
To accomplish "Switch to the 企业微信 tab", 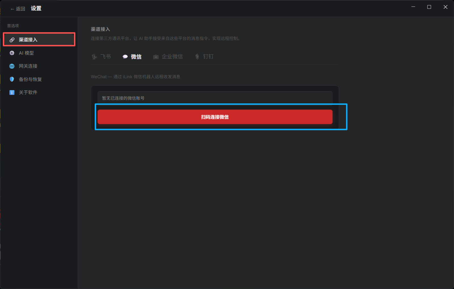I will (168, 57).
